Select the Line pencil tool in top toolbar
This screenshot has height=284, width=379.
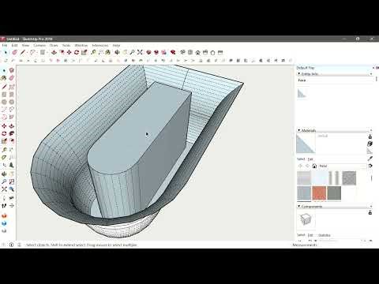[23, 53]
